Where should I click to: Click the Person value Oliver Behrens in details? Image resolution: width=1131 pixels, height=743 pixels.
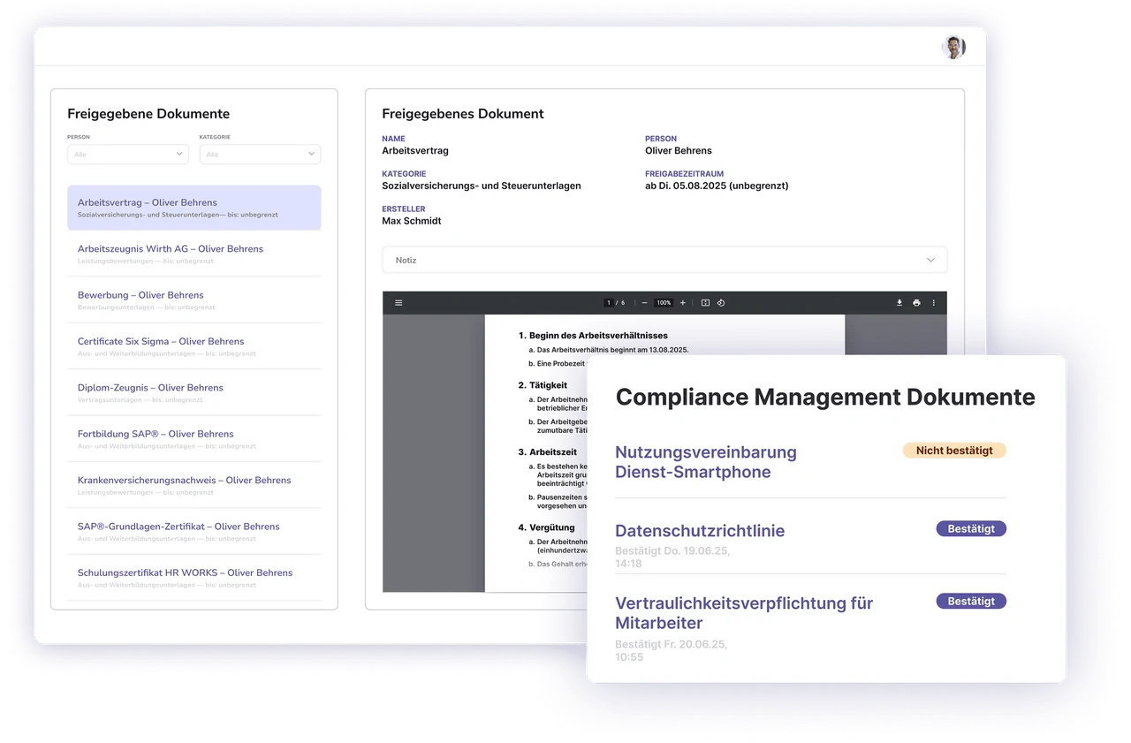click(679, 150)
